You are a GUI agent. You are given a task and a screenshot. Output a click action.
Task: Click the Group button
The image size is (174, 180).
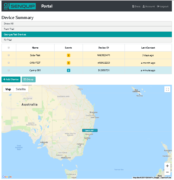(x=29, y=79)
